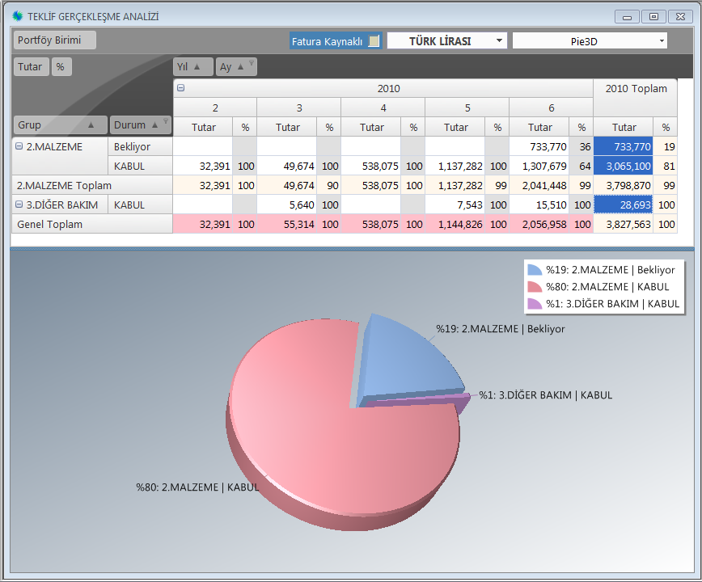Click the Portföy Birimi filter field
This screenshot has height=582, width=702.
point(54,40)
